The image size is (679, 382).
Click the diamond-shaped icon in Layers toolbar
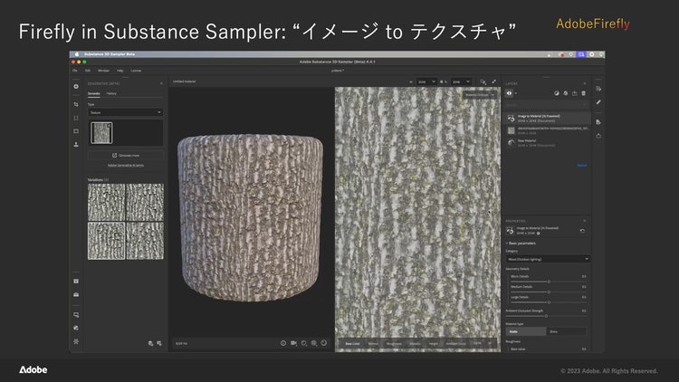pos(566,93)
